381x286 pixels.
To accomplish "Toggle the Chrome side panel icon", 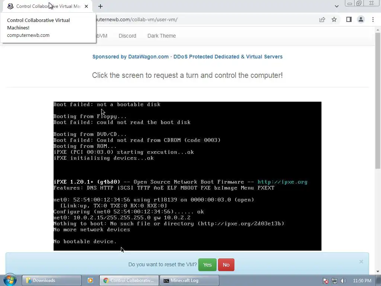I will (x=349, y=19).
